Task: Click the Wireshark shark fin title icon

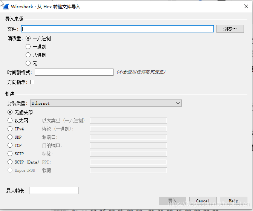Action: tap(6, 7)
